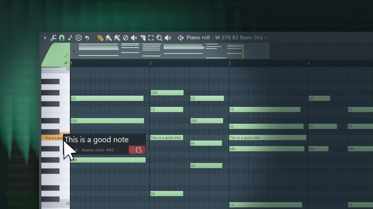Screen dimensions: 373x209
Task: Select the Mute tool crossed speaker
Action: (134, 38)
